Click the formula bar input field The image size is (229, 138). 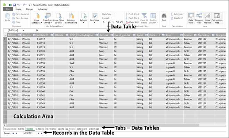pos(132,30)
